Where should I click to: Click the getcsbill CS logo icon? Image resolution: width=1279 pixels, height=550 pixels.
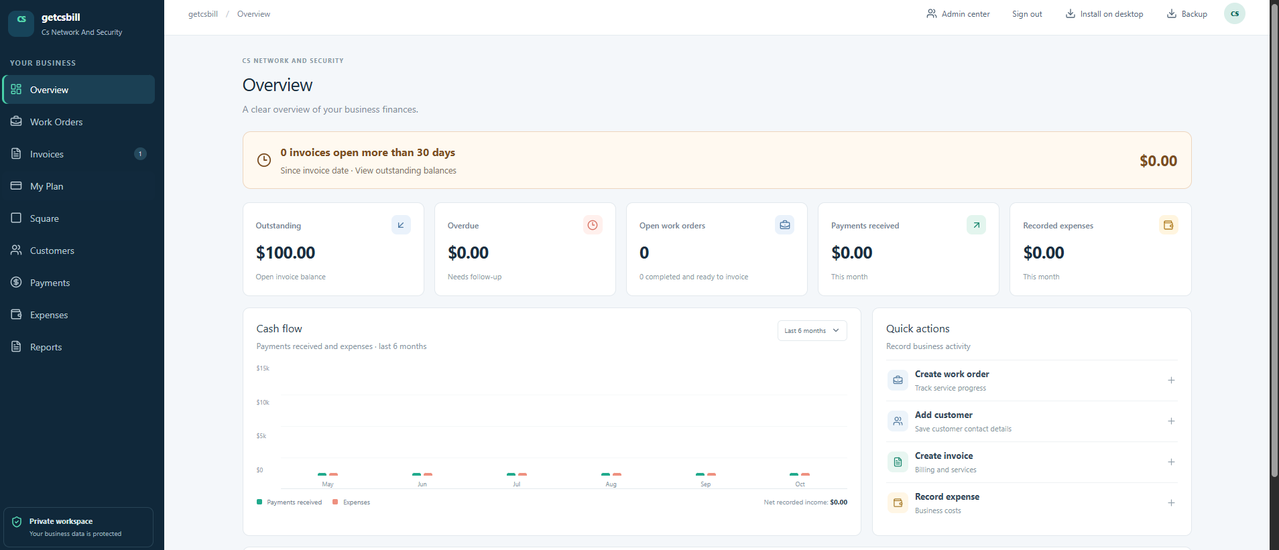coord(21,23)
